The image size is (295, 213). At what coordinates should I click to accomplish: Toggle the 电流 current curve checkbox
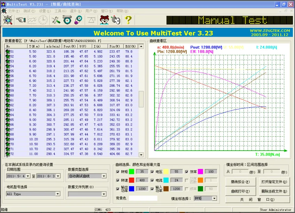tap(152, 180)
